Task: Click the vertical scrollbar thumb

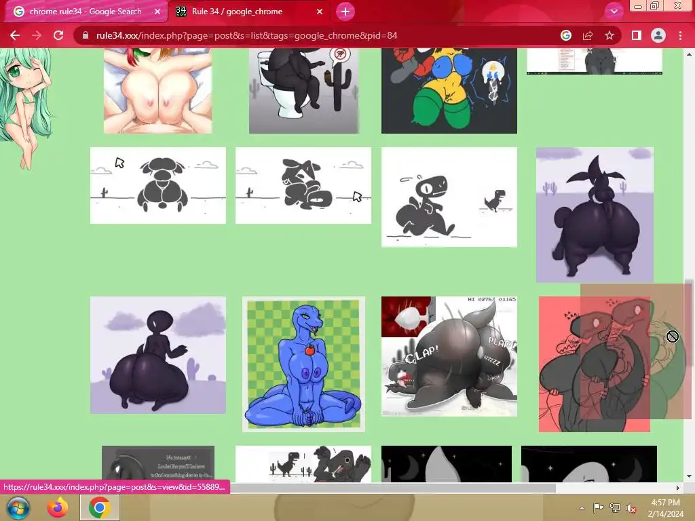Action: click(689, 322)
